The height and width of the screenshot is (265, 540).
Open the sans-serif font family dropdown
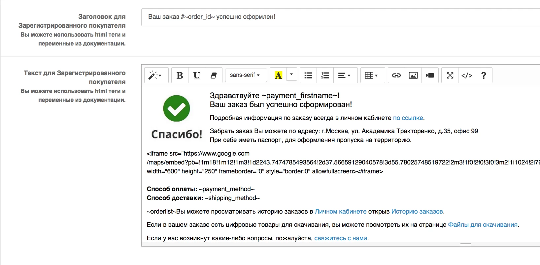[x=245, y=75]
